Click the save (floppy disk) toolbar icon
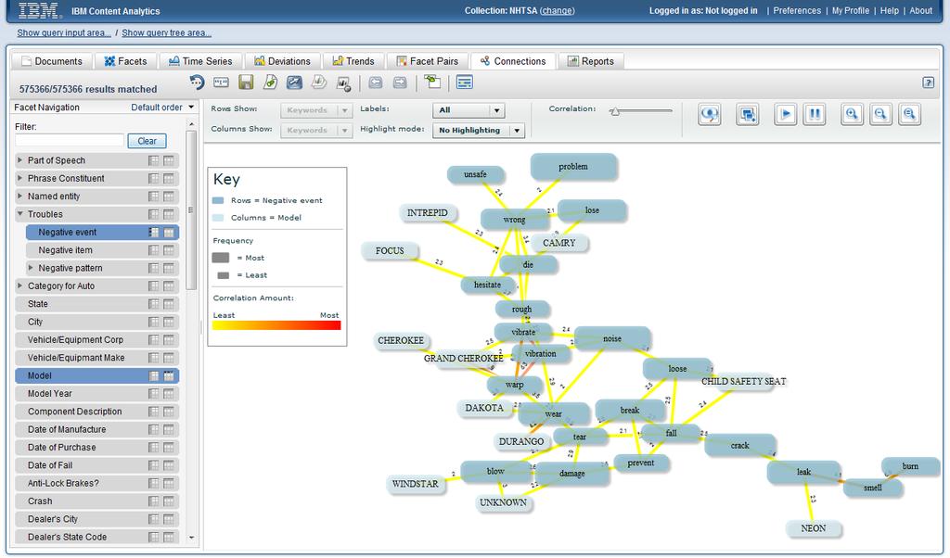Viewport: 950px width, 558px height. click(245, 82)
